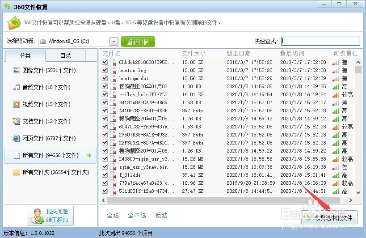The height and width of the screenshot is (238, 366).
Task: Sort by the 创建日期 column header
Action: (239, 54)
